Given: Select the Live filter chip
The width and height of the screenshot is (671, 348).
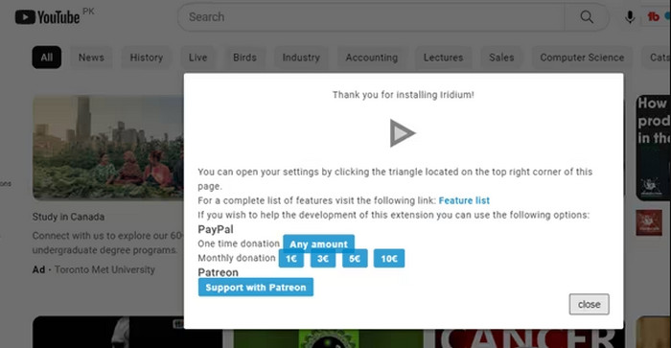Looking at the screenshot, I should click(x=197, y=58).
